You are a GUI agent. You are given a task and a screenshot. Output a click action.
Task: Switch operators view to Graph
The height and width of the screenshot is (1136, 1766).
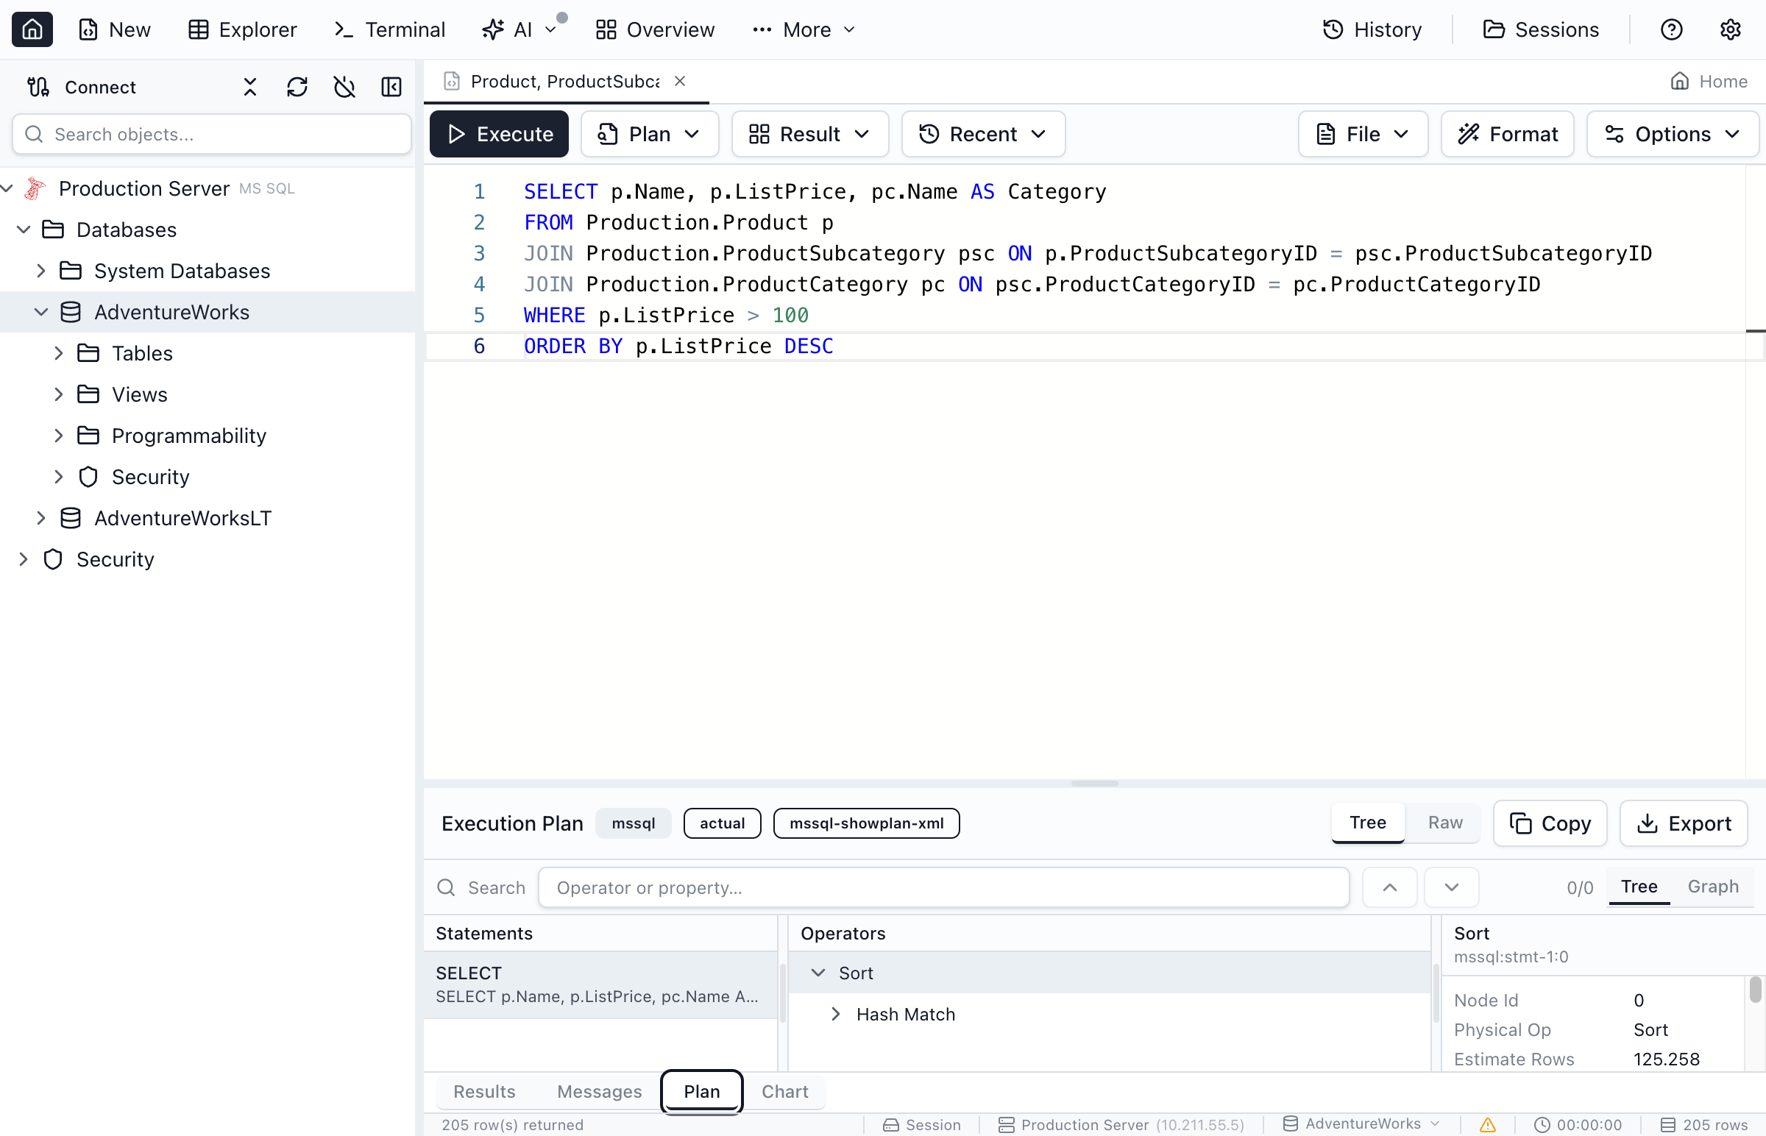pos(1712,887)
